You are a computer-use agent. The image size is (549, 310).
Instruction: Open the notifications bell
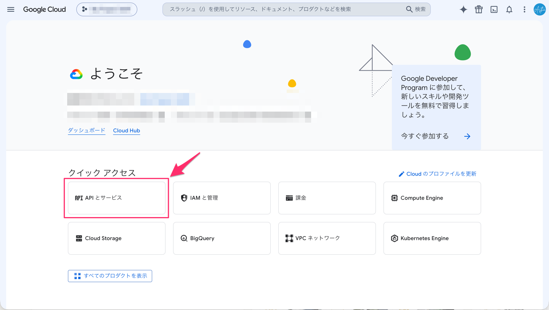point(509,10)
